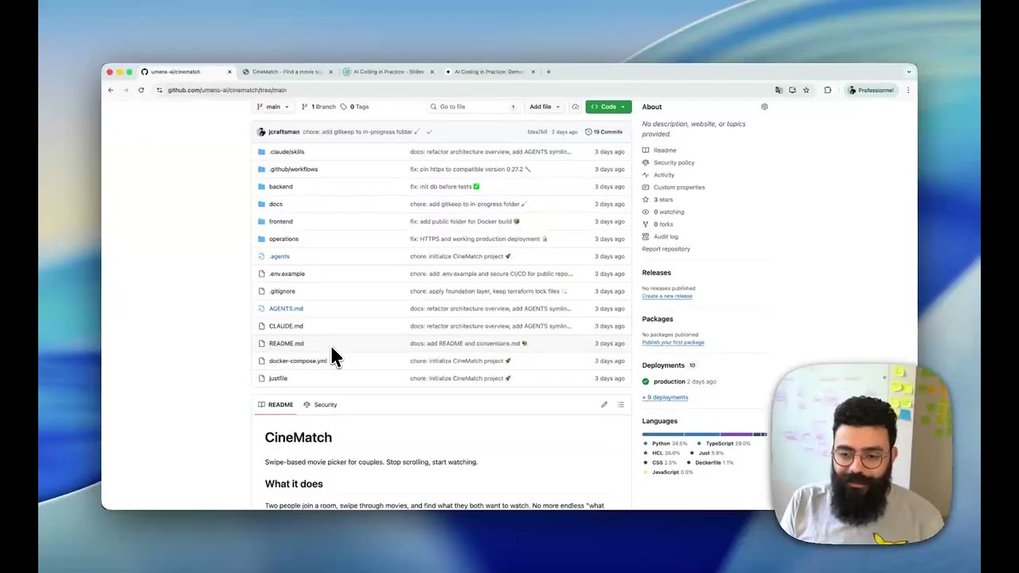1019x573 pixels.
Task: Click Report repository
Action: (x=666, y=249)
